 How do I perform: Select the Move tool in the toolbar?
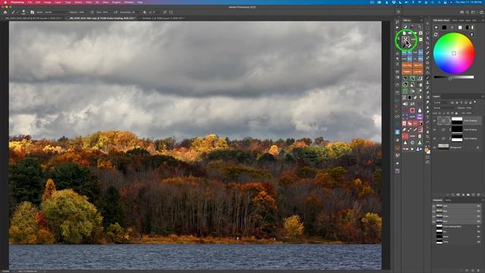[427, 24]
